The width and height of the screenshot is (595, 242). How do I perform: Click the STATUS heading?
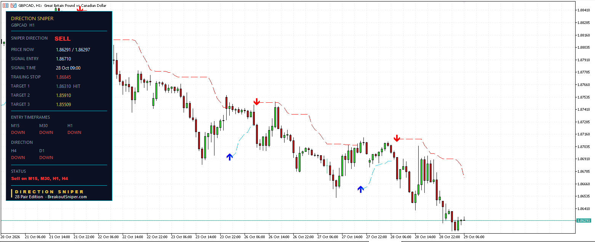pyautogui.click(x=19, y=171)
